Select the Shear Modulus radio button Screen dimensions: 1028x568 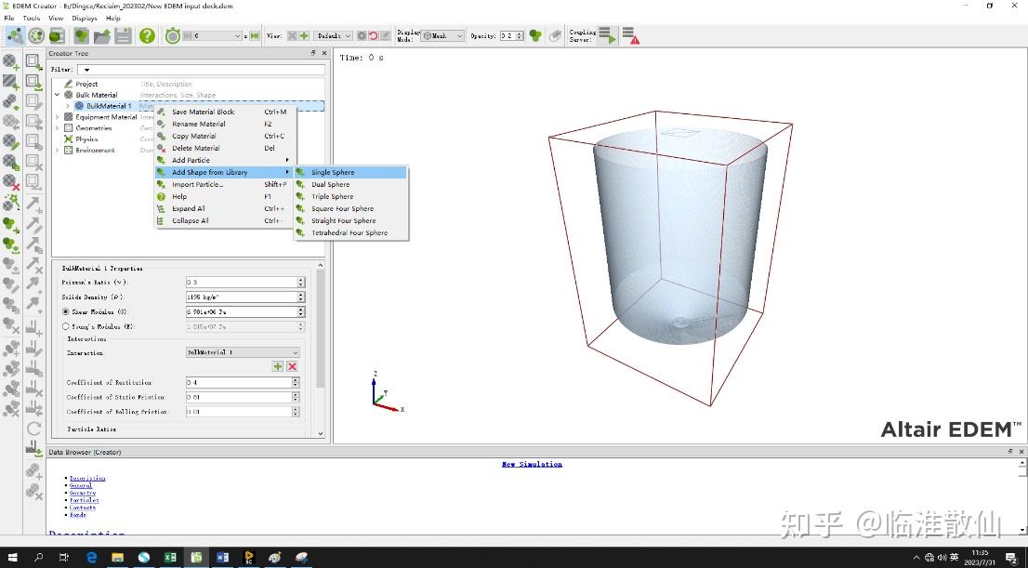[x=65, y=311]
